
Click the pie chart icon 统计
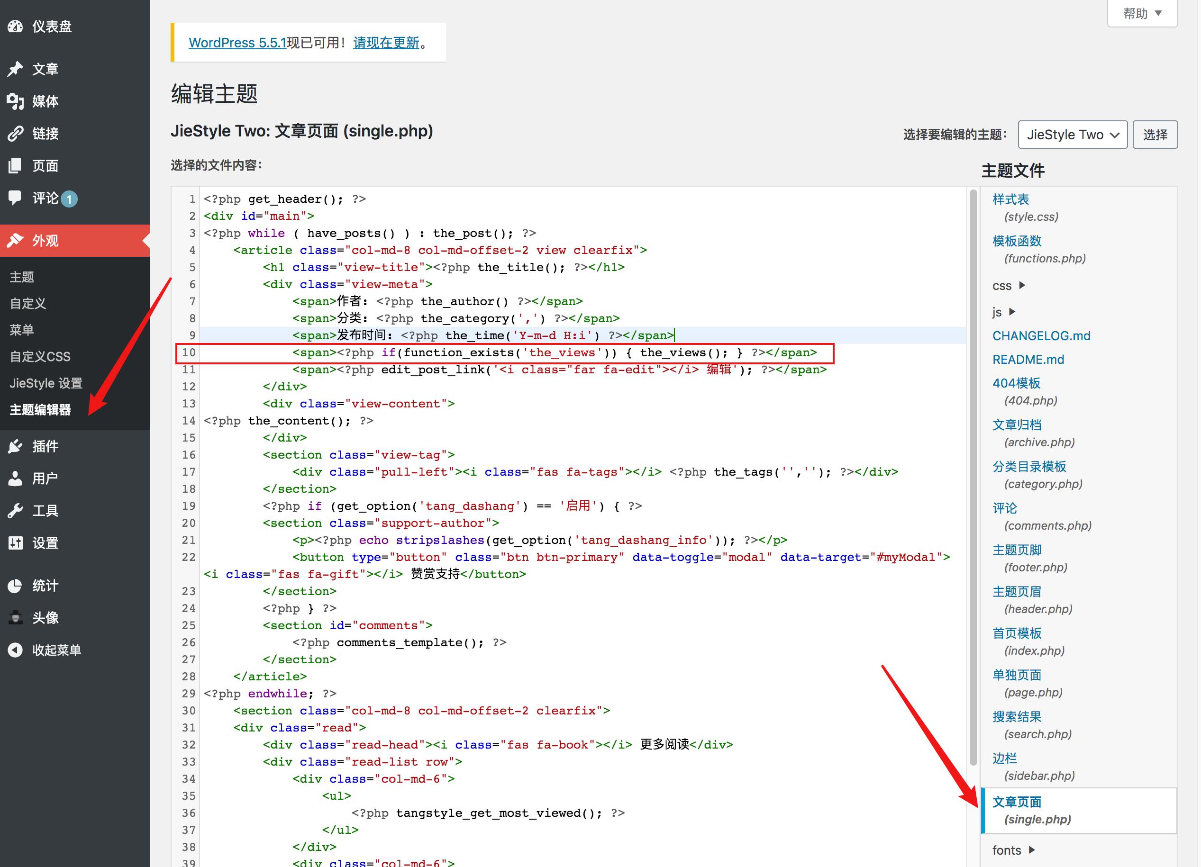click(x=15, y=586)
